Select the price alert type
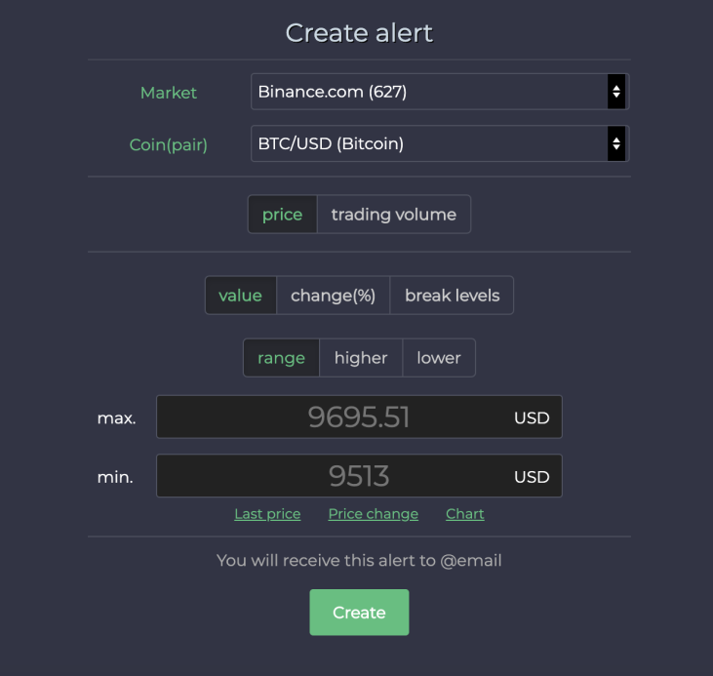713x676 pixels. pyautogui.click(x=283, y=215)
